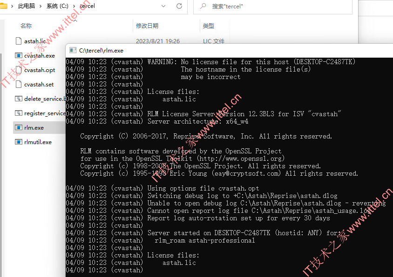Viewport: 393px width, 277px height.
Task: Select the cvastah.set file name
Action: [x=39, y=85]
